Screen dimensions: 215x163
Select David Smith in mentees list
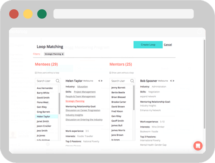pyautogui.click(x=43, y=98)
